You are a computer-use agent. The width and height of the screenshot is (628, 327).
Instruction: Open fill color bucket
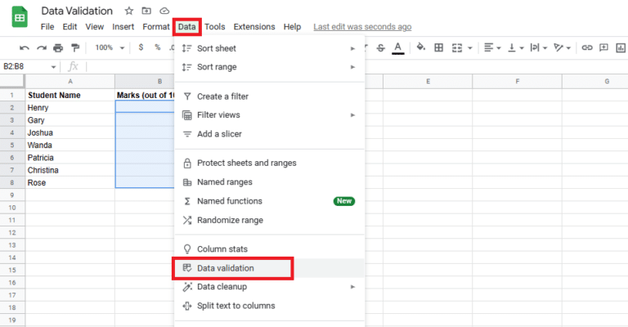point(420,47)
